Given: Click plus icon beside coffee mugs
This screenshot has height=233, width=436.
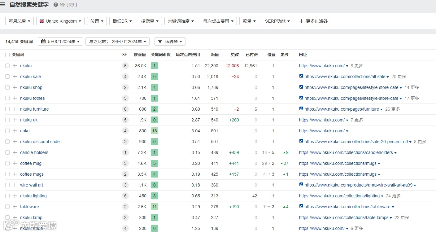Looking at the screenshot, I should coord(15,174).
